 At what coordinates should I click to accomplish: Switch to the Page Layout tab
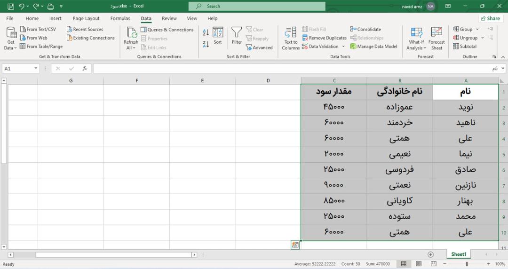tap(86, 18)
